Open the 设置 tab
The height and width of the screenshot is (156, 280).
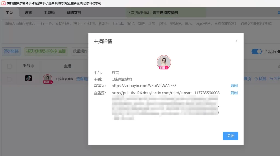pos(28,13)
